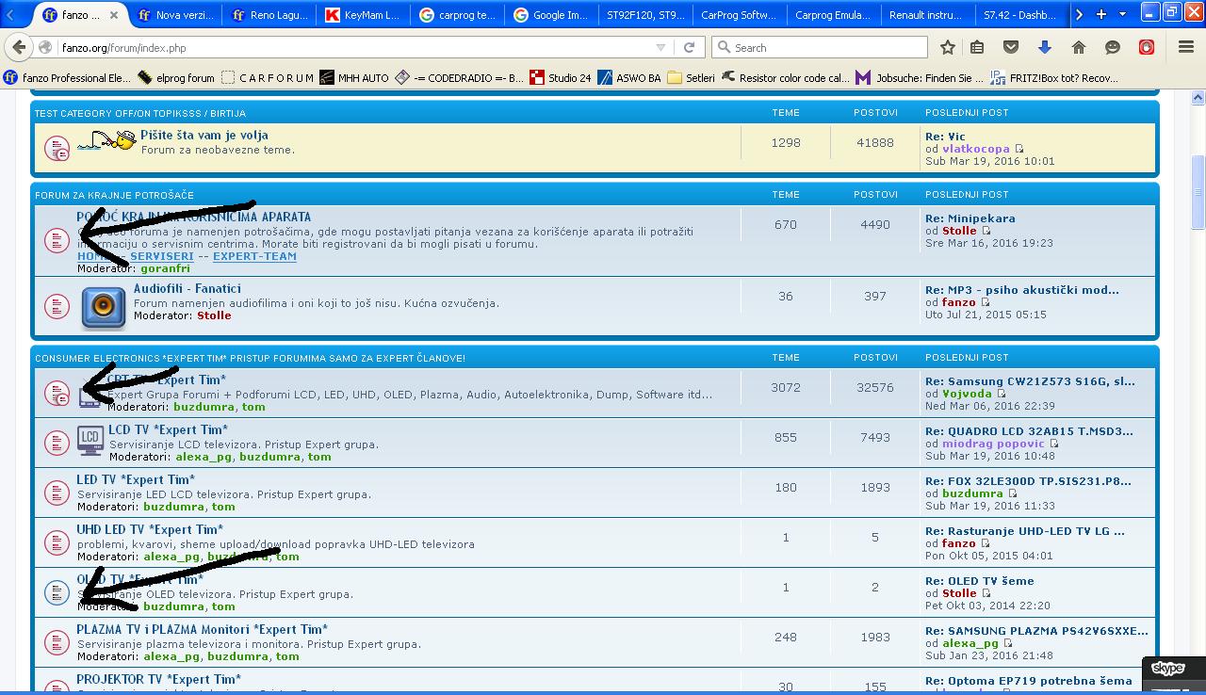Reload the page with refresh button
Viewport: 1206px width, 695px height.
pyautogui.click(x=690, y=47)
